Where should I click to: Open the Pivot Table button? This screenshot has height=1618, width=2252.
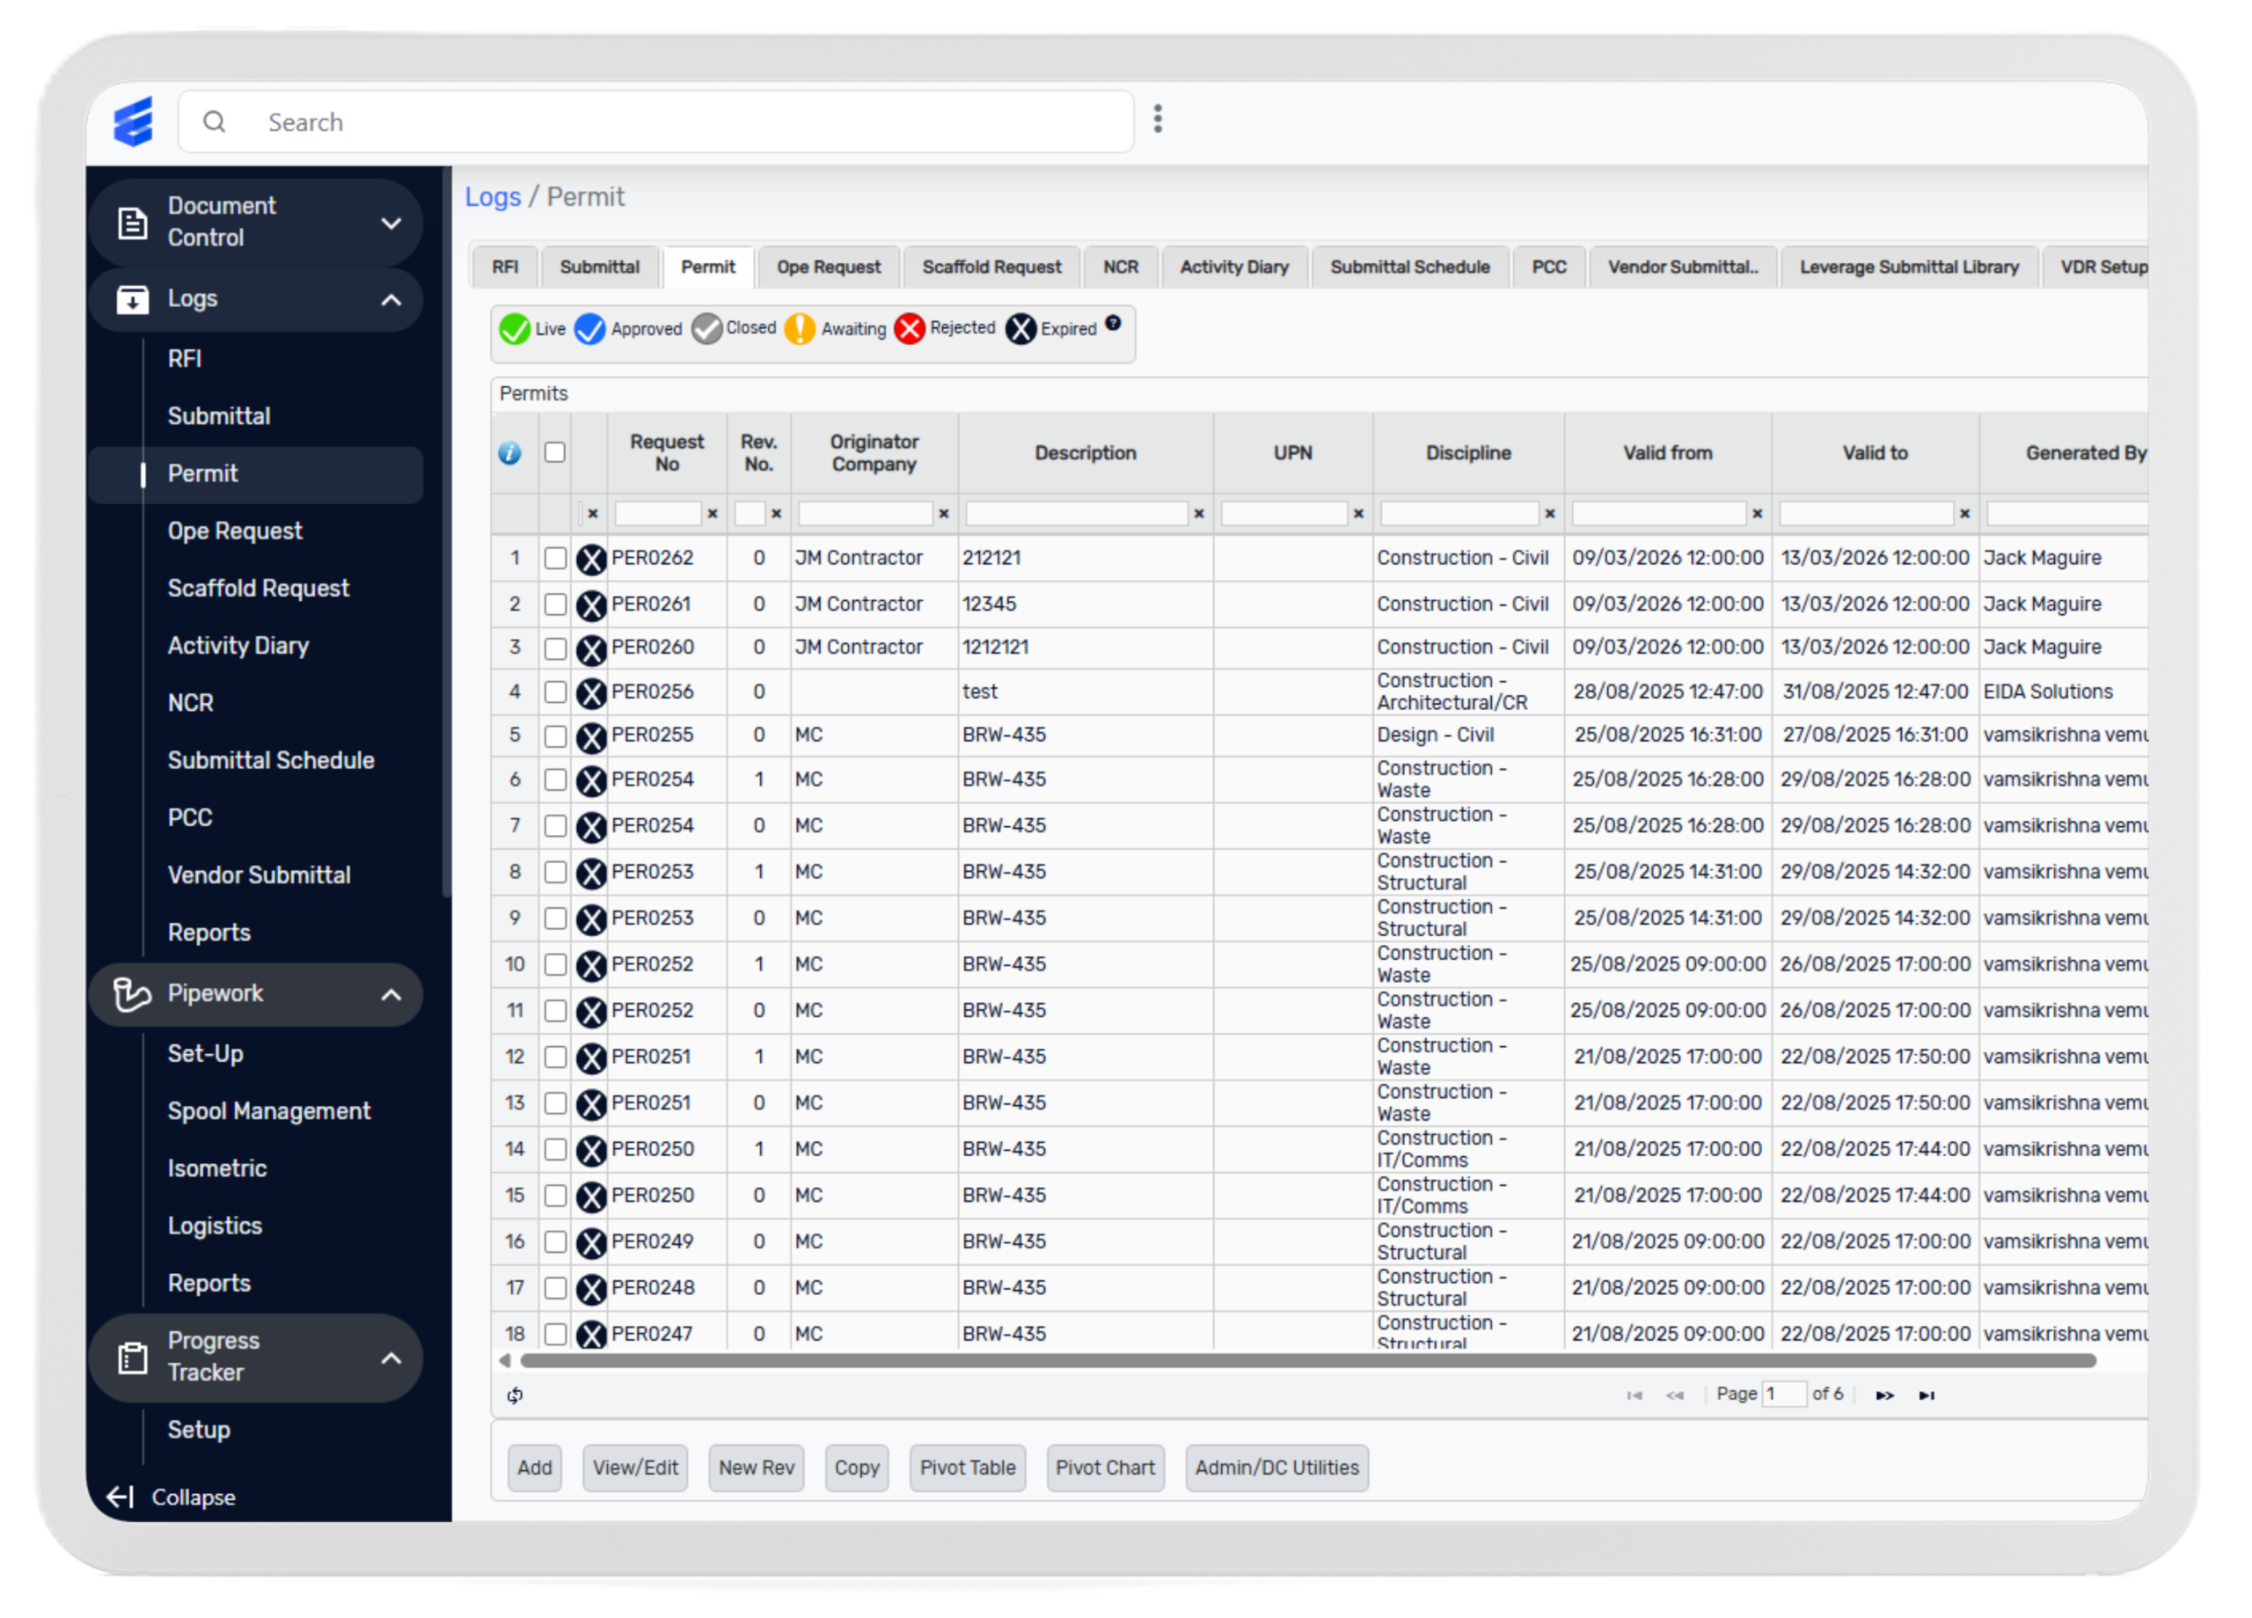pyautogui.click(x=967, y=1468)
